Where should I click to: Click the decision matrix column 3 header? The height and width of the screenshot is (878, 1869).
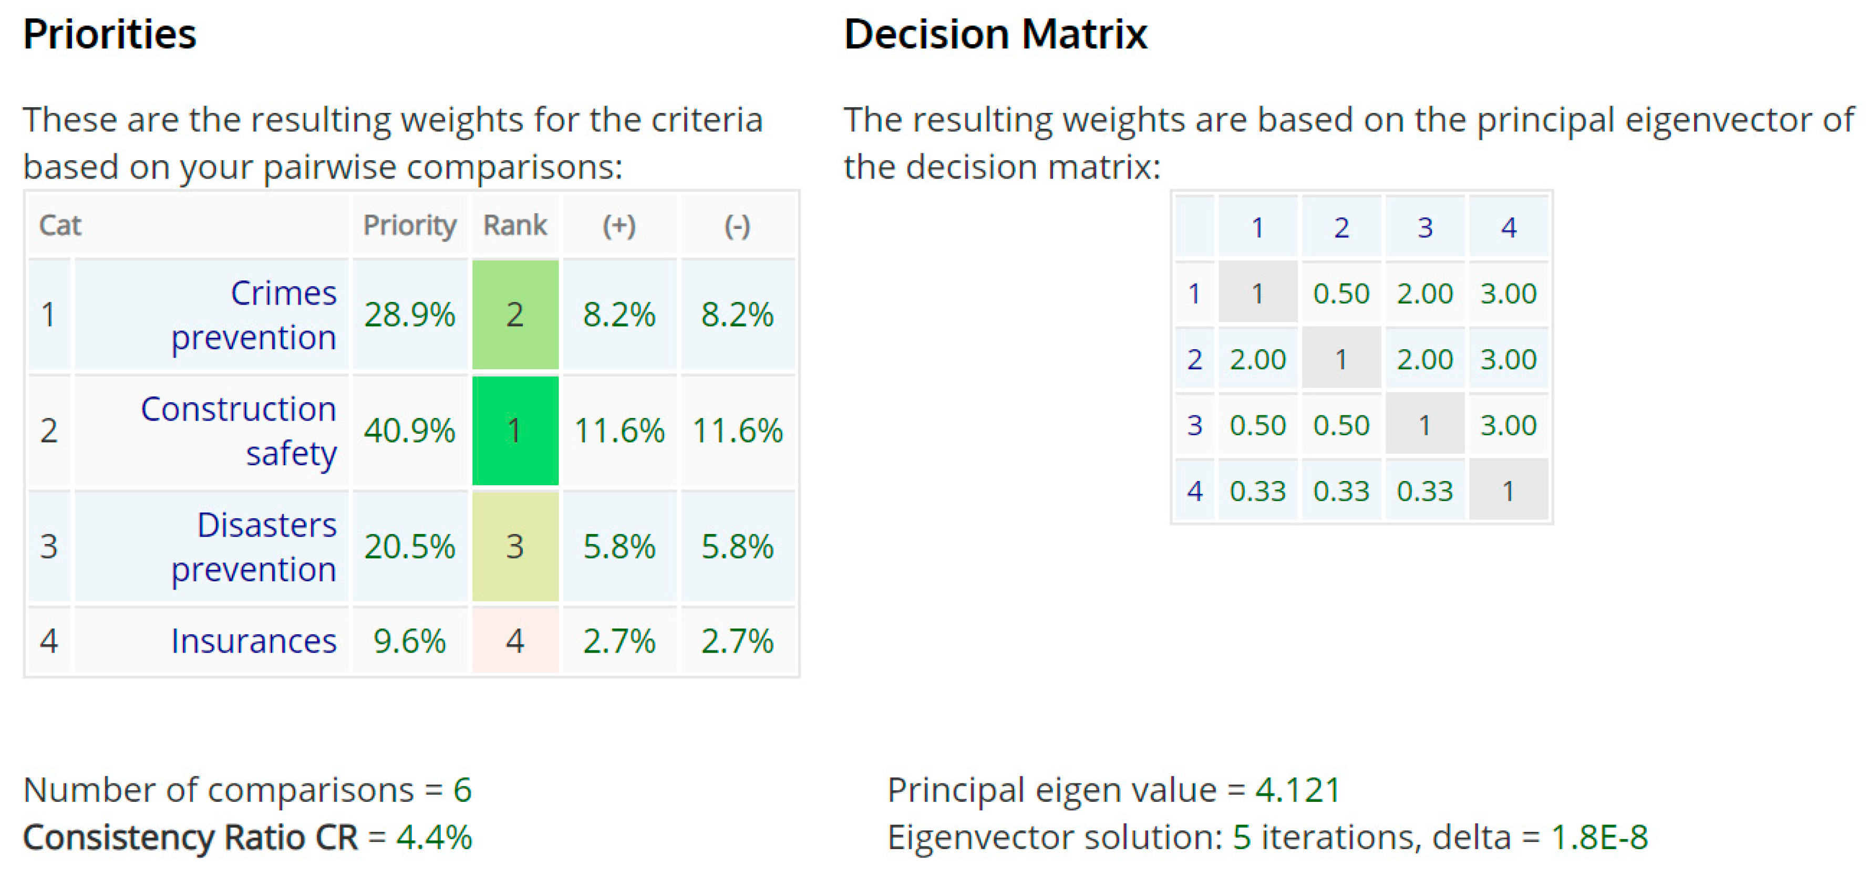pos(1425,228)
